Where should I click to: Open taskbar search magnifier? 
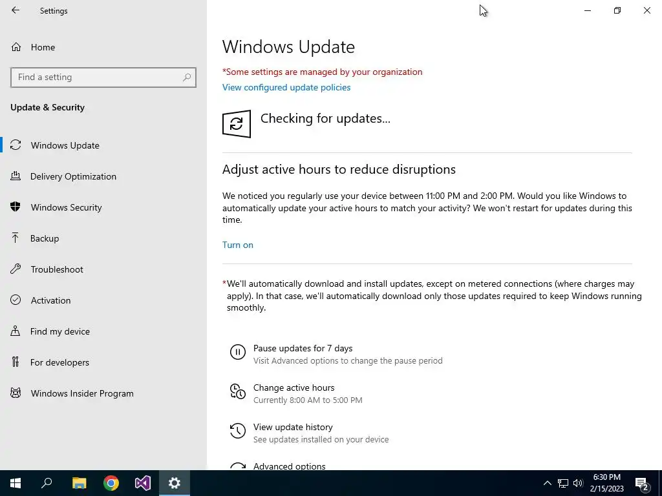(x=47, y=483)
